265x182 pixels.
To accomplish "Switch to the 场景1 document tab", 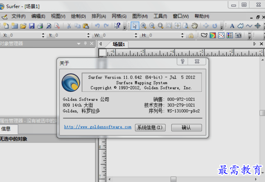I will point(119,44).
